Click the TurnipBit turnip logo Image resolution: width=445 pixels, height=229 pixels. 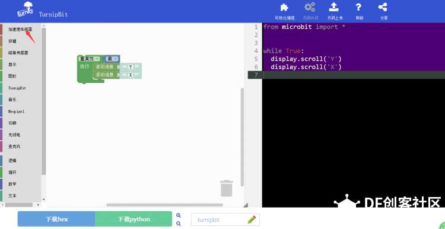click(x=25, y=9)
